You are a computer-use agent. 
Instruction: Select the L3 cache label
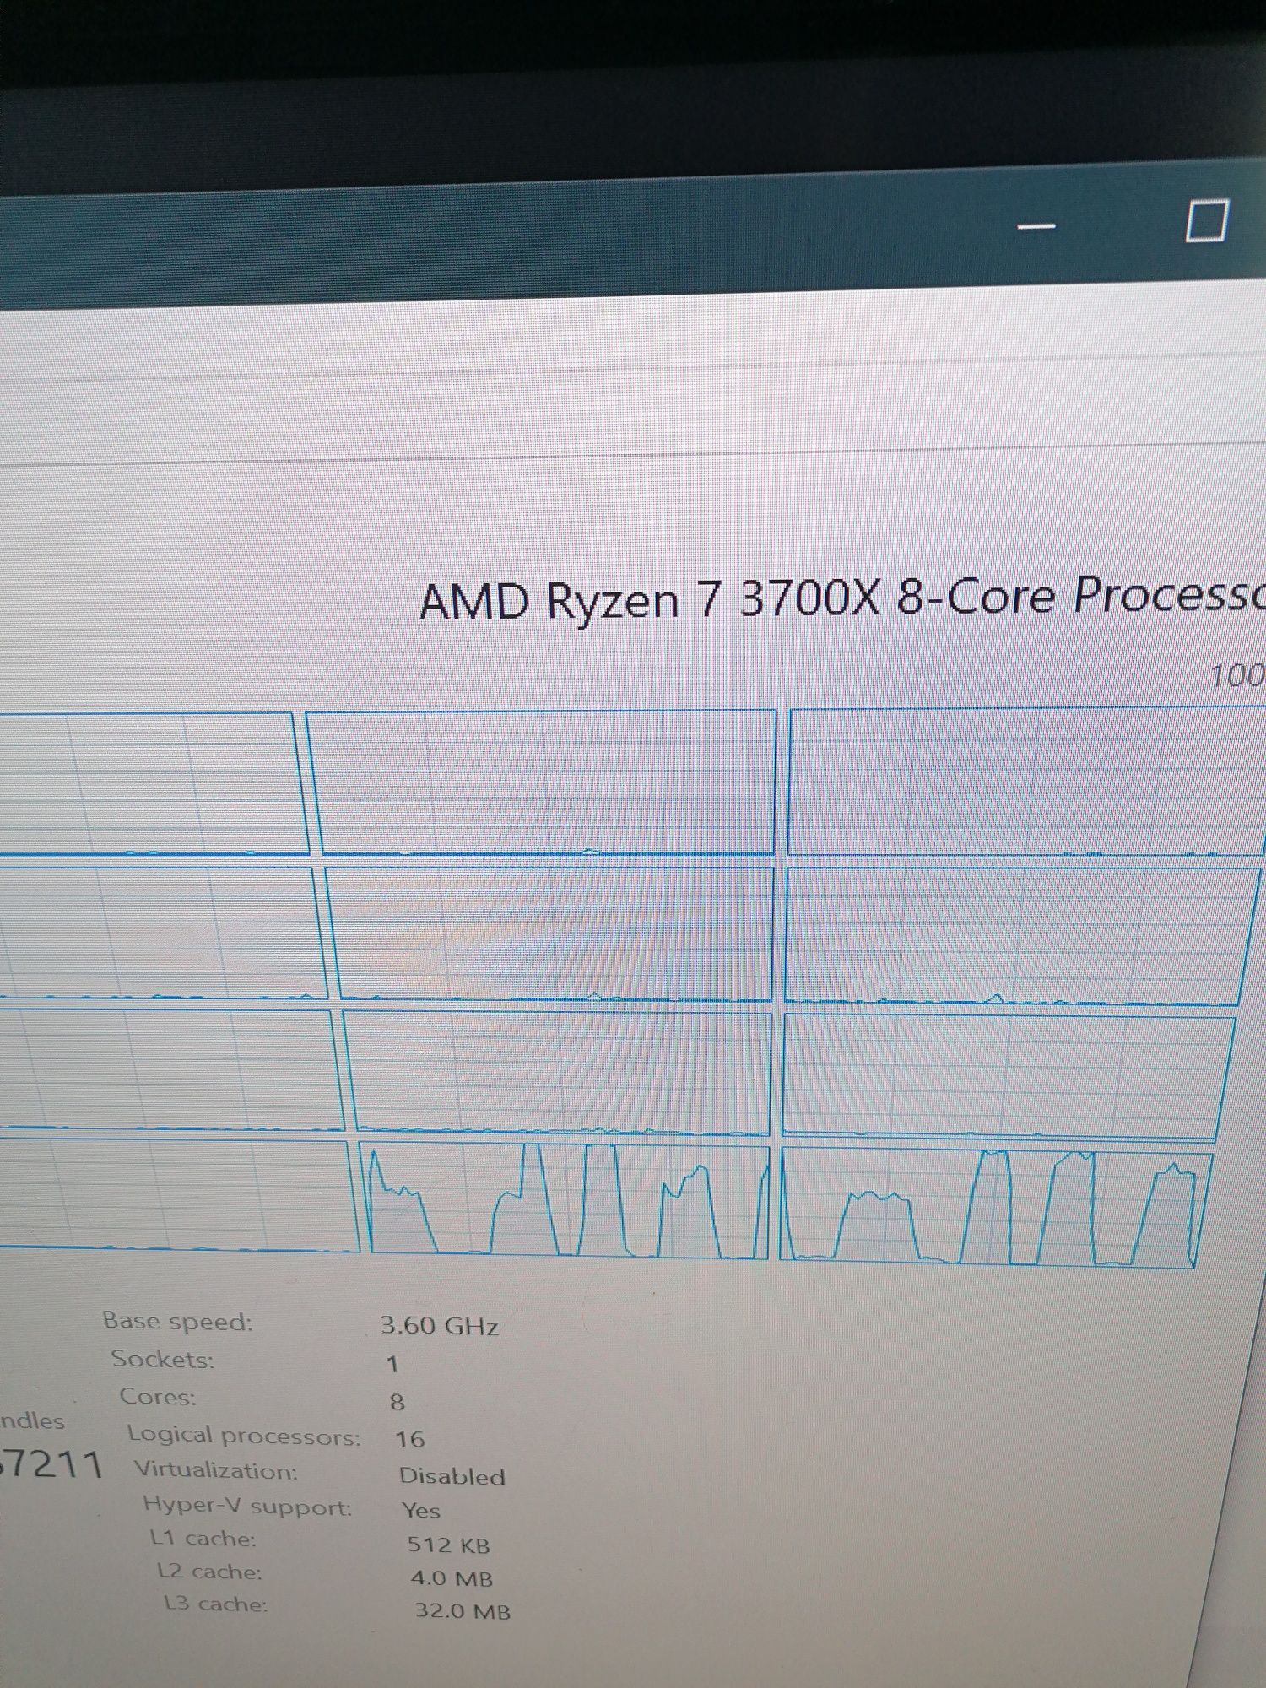click(x=215, y=1604)
